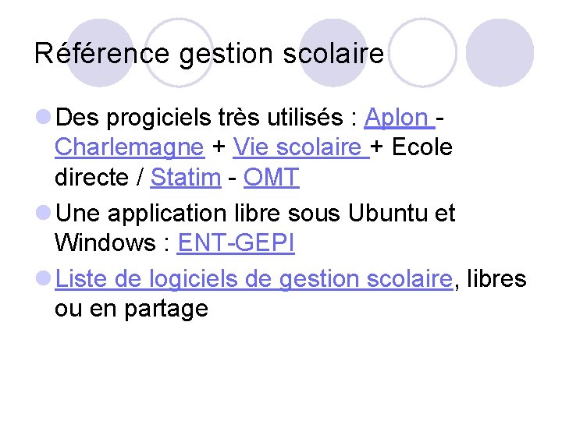Select the outlined circle behind 'gestion'

pyautogui.click(x=179, y=53)
